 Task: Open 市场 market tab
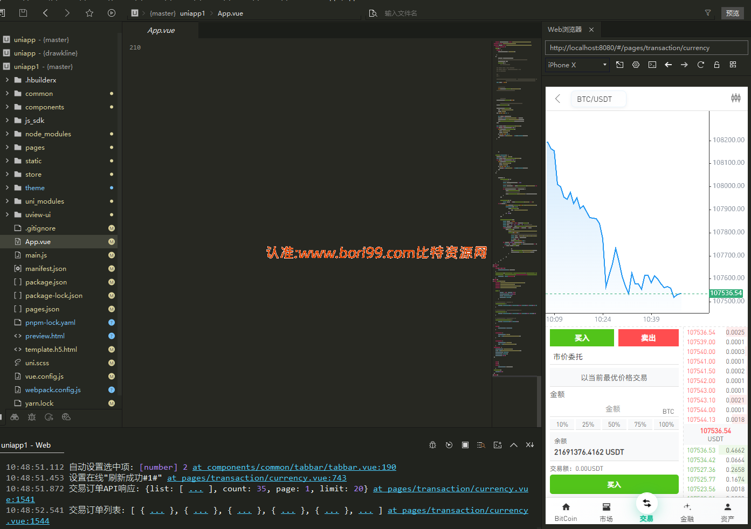(x=606, y=512)
